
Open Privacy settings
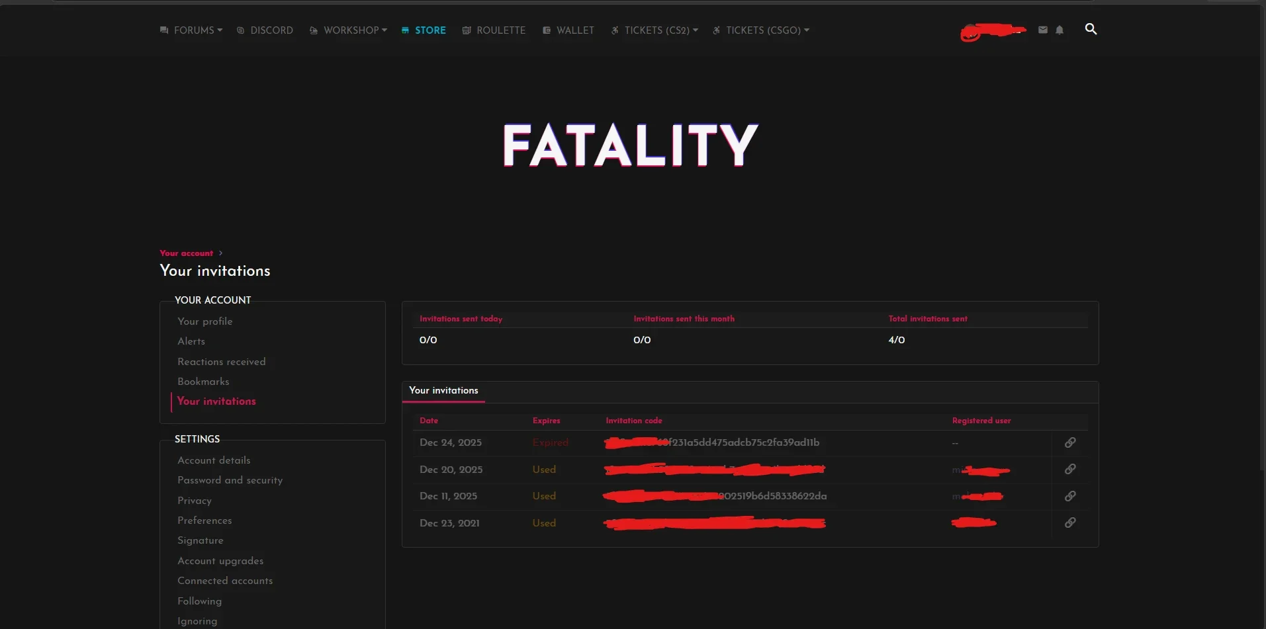[195, 501]
